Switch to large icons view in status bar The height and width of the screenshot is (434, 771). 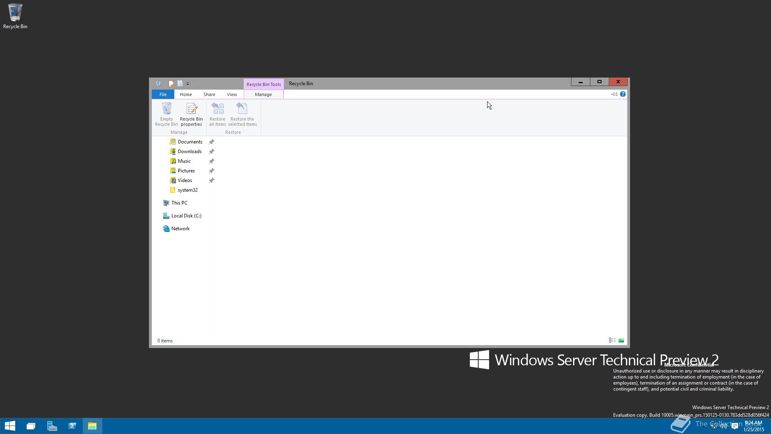tap(621, 340)
